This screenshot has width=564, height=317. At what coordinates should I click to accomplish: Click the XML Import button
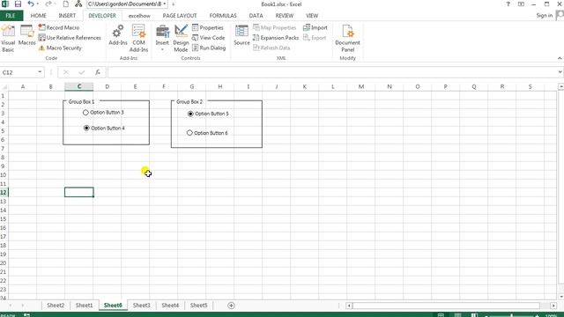(x=315, y=27)
